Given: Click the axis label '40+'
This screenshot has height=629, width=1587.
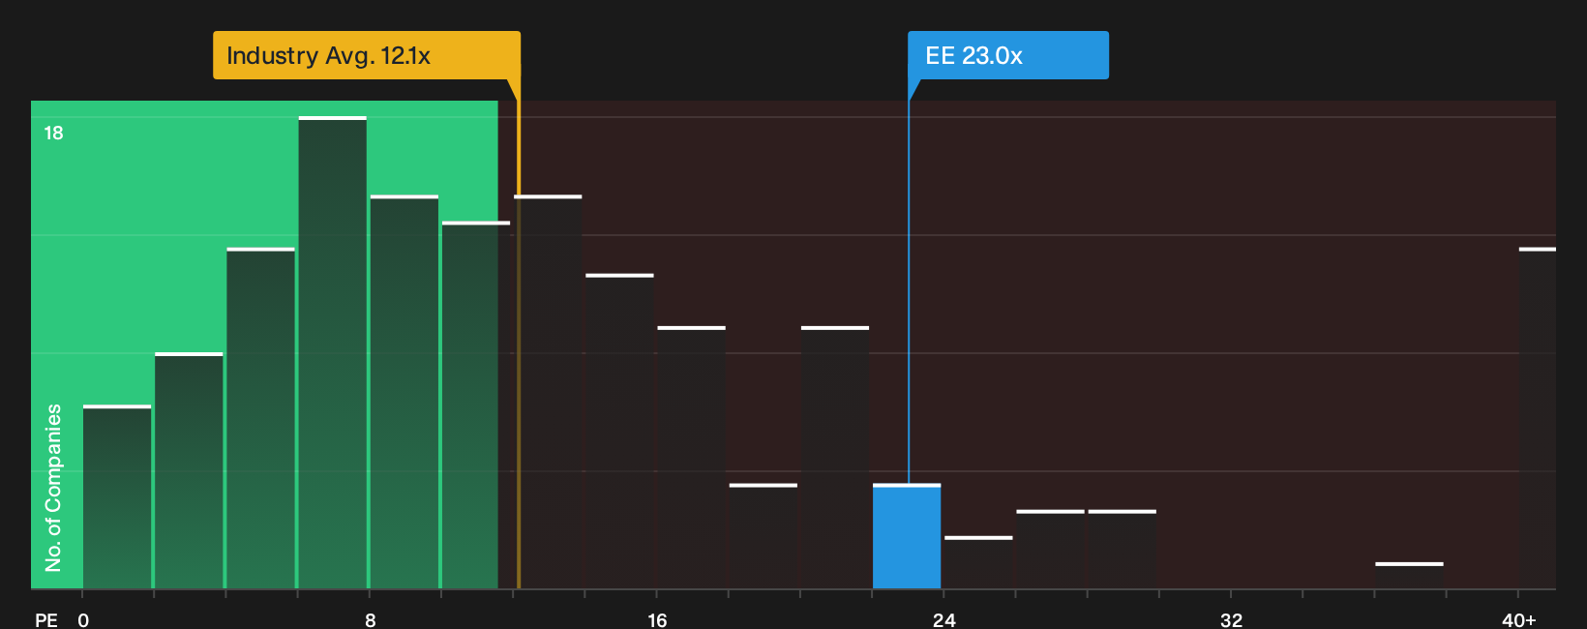Looking at the screenshot, I should [x=1519, y=619].
